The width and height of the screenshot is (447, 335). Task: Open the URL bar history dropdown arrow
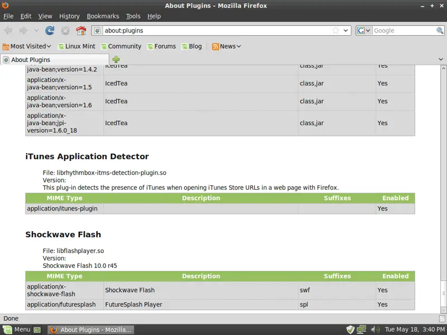[346, 31]
